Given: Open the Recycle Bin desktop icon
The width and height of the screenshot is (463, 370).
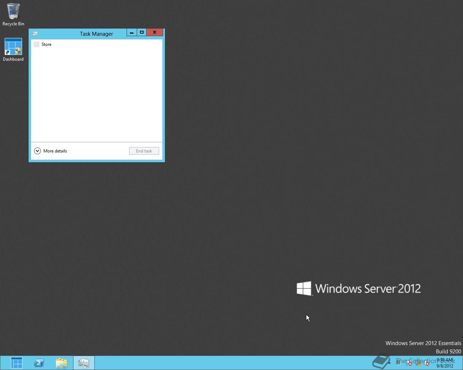Looking at the screenshot, I should pos(13,14).
